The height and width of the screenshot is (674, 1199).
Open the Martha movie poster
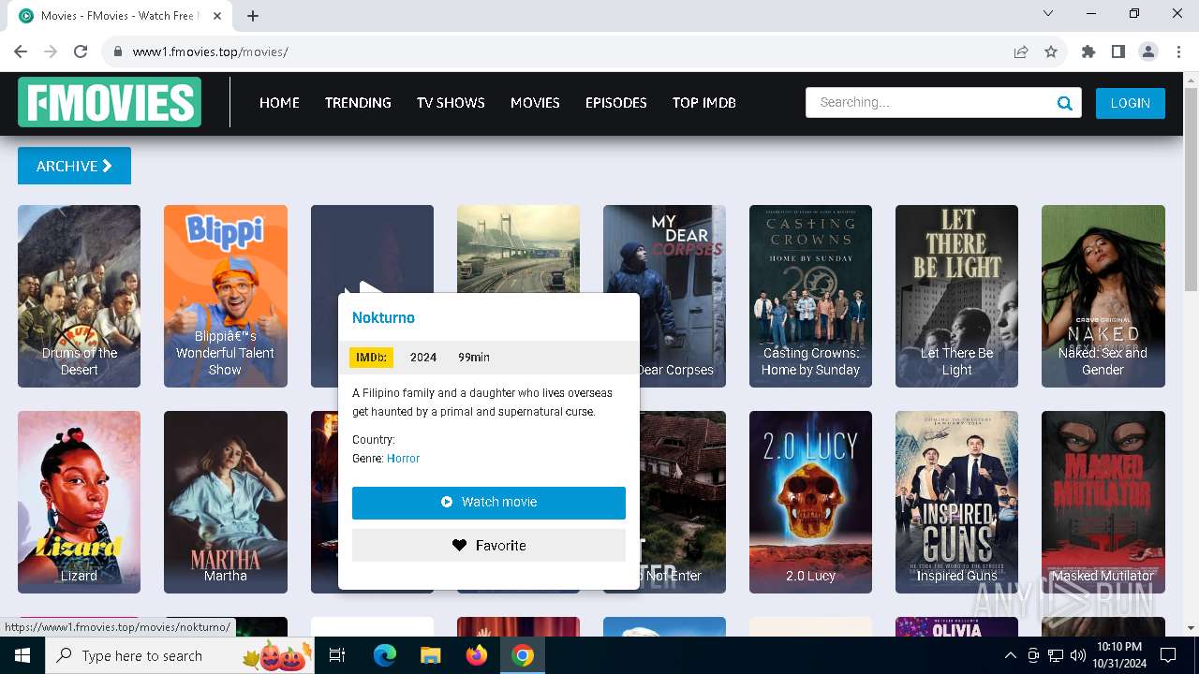[x=225, y=502]
